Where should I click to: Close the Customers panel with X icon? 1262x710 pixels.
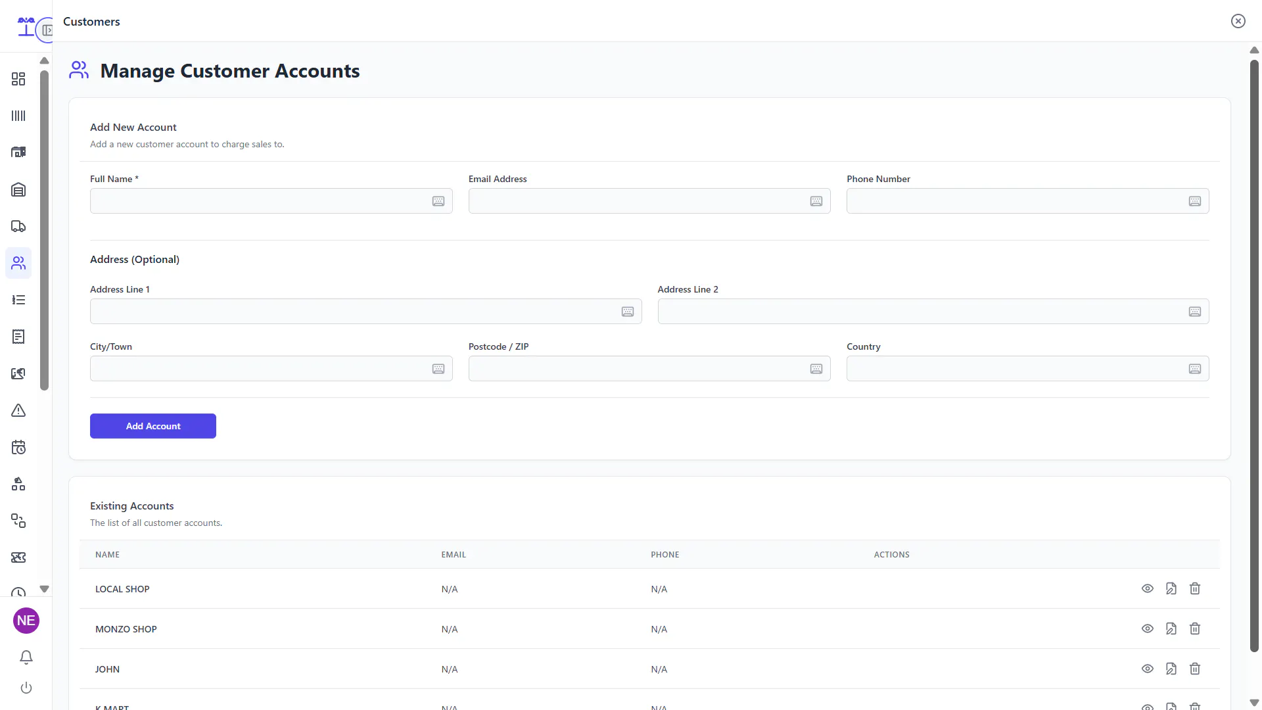pos(1238,21)
